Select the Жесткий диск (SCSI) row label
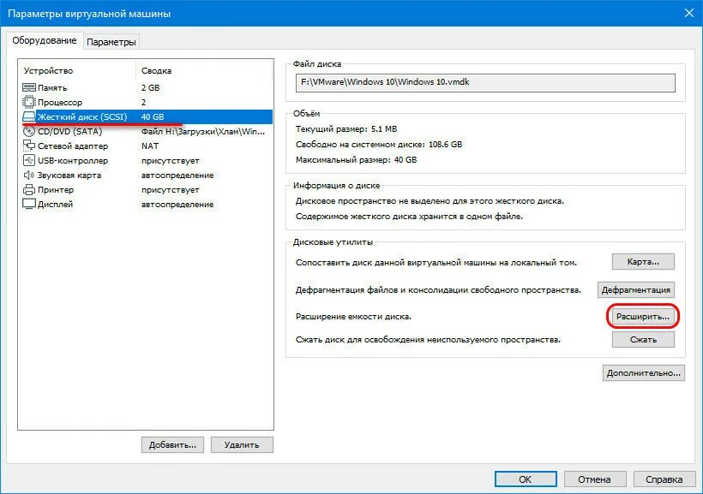This screenshot has height=494, width=703. point(82,117)
